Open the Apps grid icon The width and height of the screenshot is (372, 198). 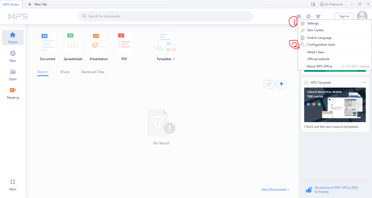click(x=13, y=182)
